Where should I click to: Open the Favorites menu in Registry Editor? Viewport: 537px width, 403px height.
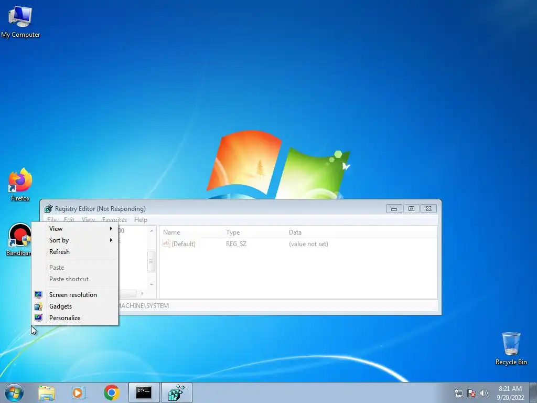114,220
